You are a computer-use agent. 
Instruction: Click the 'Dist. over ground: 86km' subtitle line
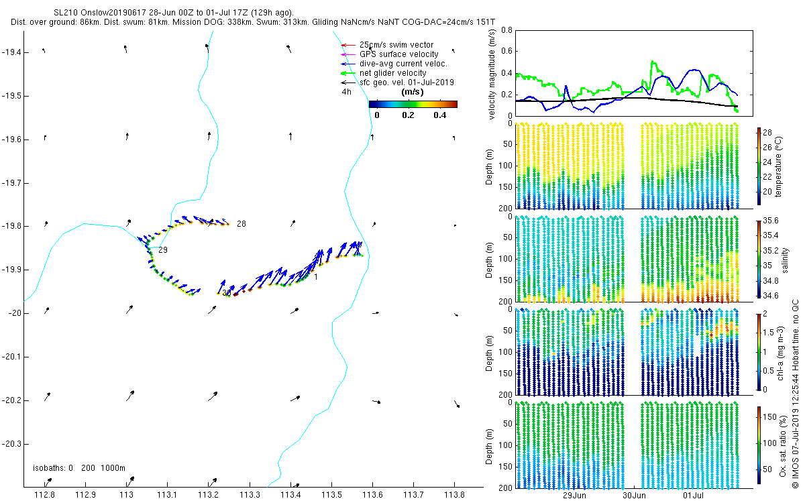(254, 22)
